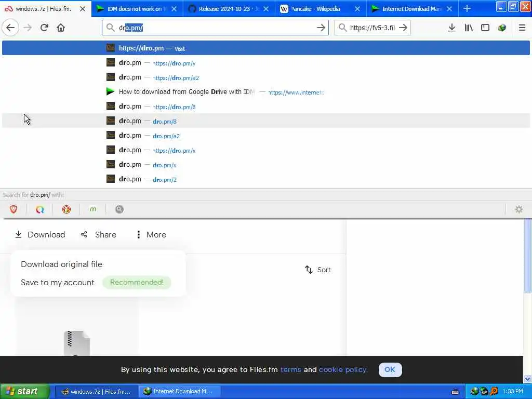Choose suggestion dro.pm/a2 without https
532x399 pixels.
tap(265, 136)
